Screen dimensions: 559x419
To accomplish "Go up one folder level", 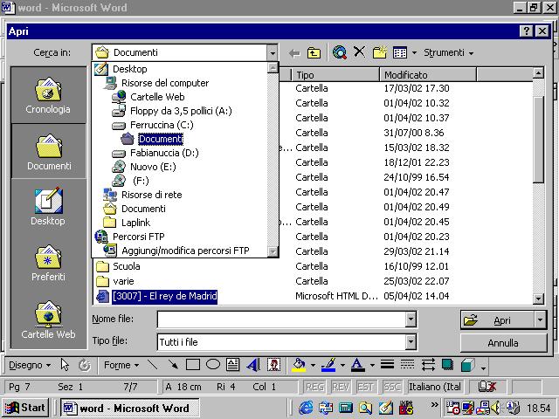I will coord(314,53).
